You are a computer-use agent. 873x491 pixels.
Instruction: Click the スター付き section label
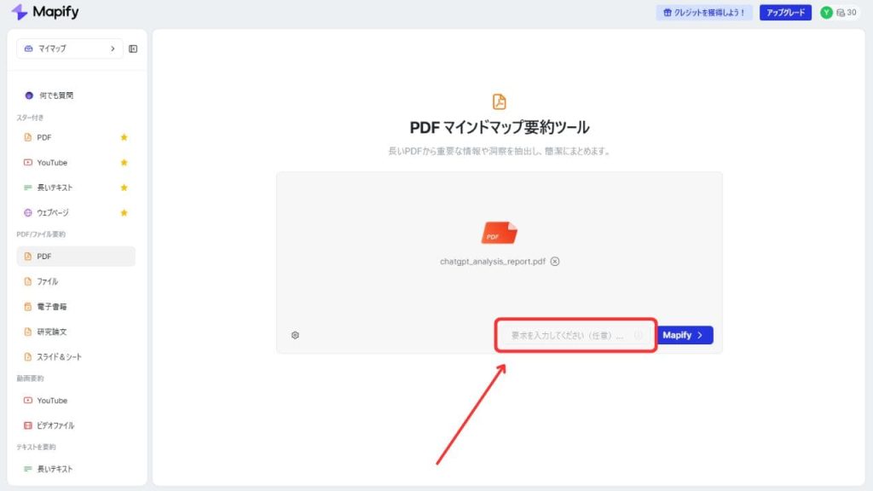click(x=30, y=118)
